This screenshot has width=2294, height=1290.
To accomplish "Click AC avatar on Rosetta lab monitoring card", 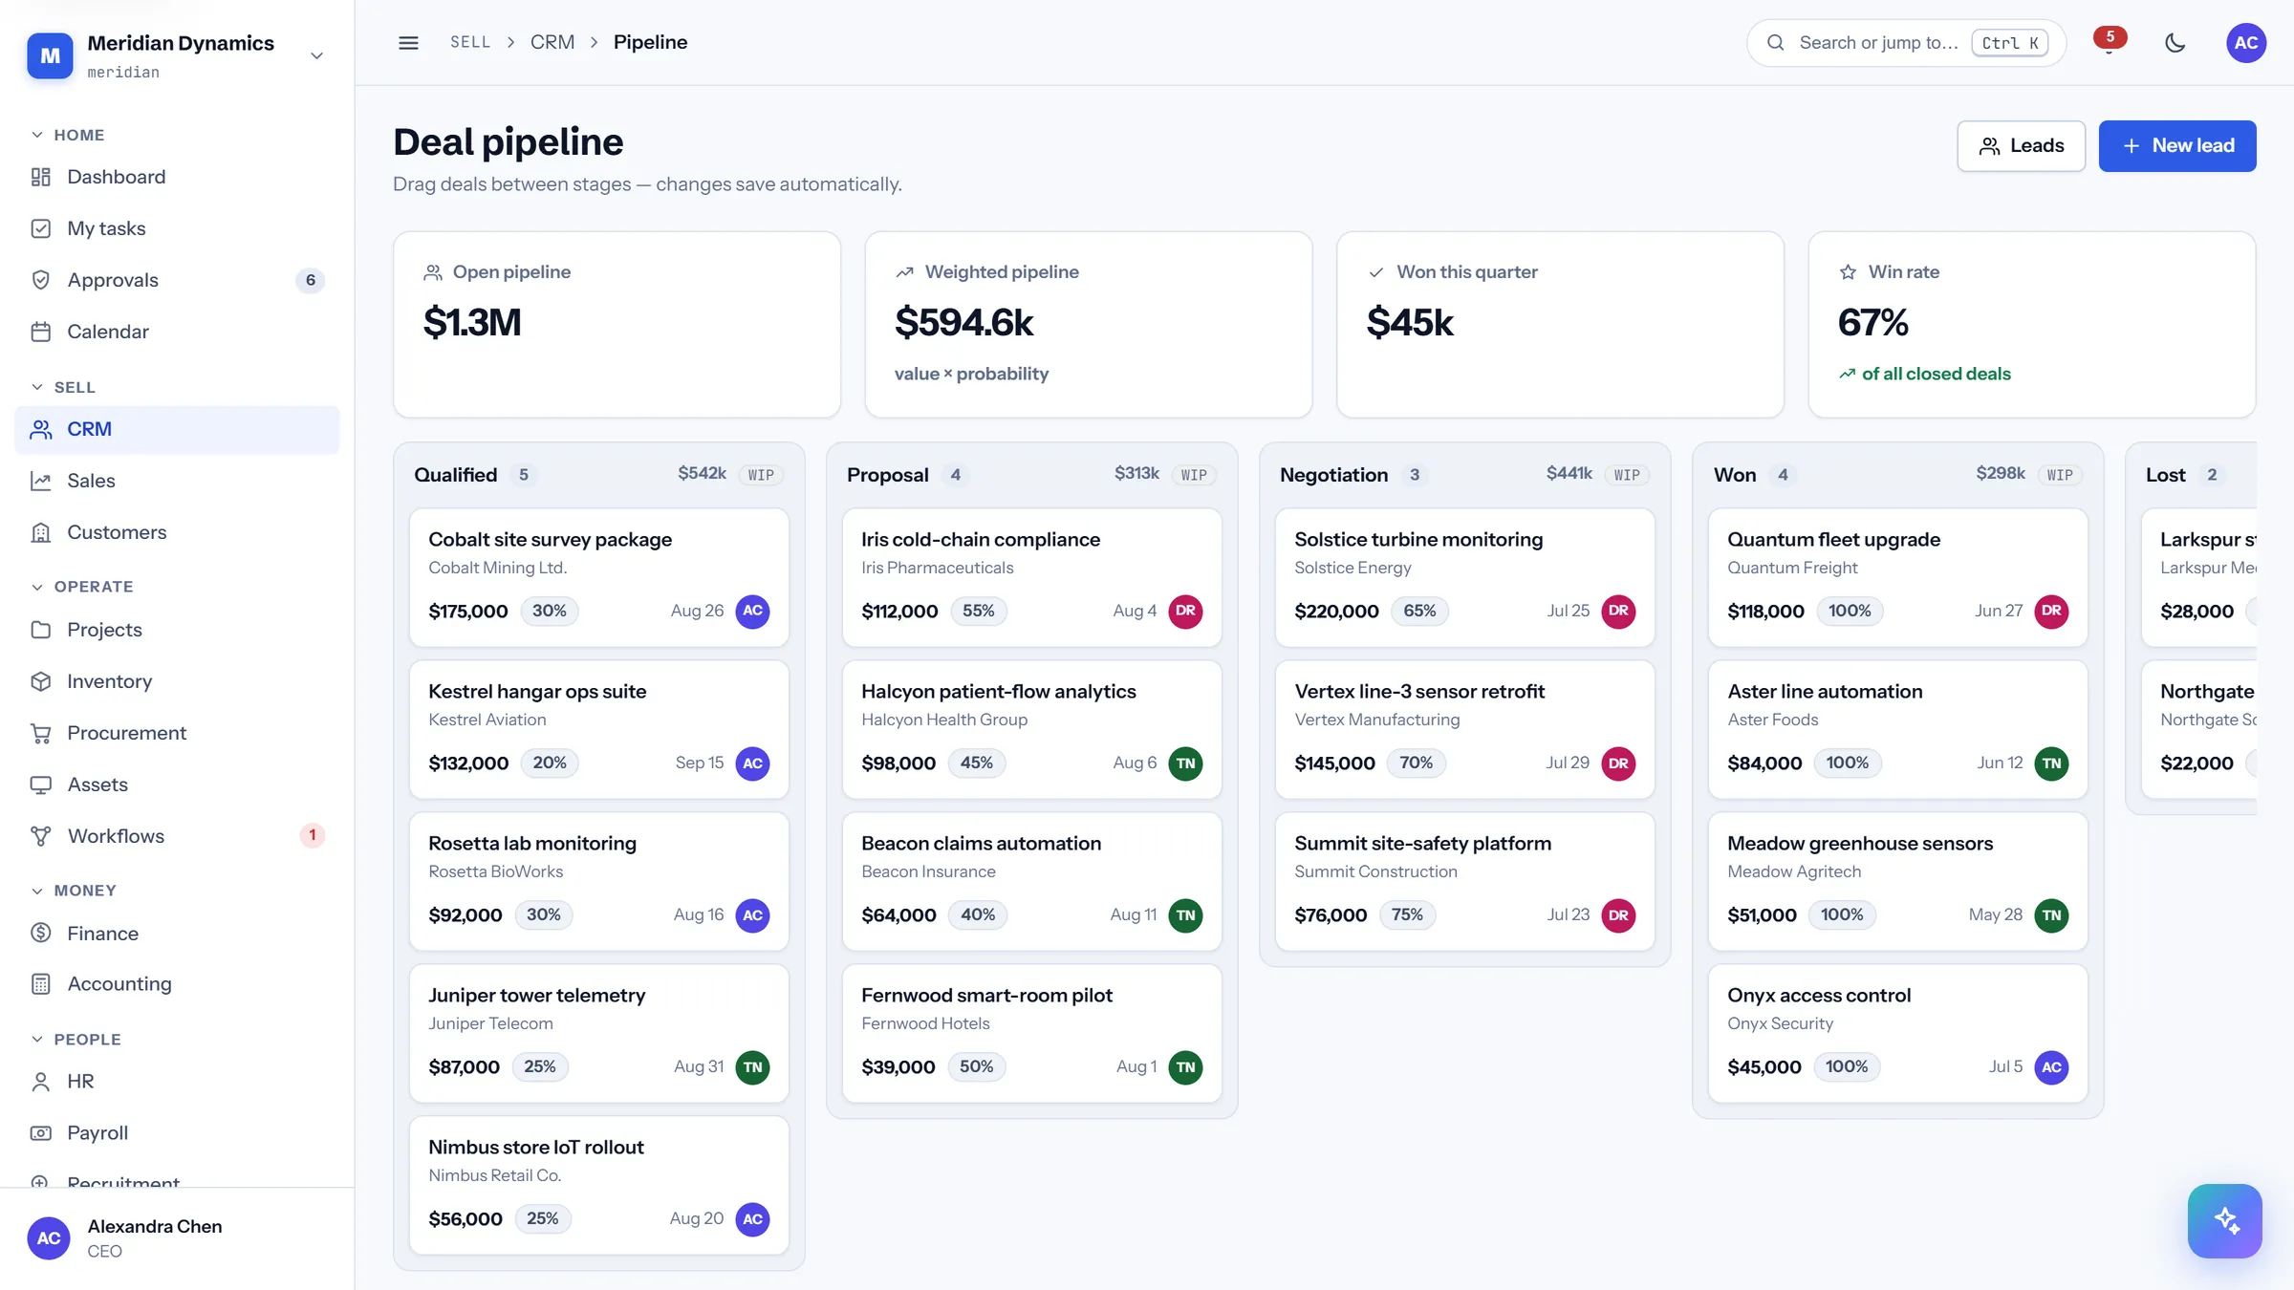I will [x=752, y=915].
